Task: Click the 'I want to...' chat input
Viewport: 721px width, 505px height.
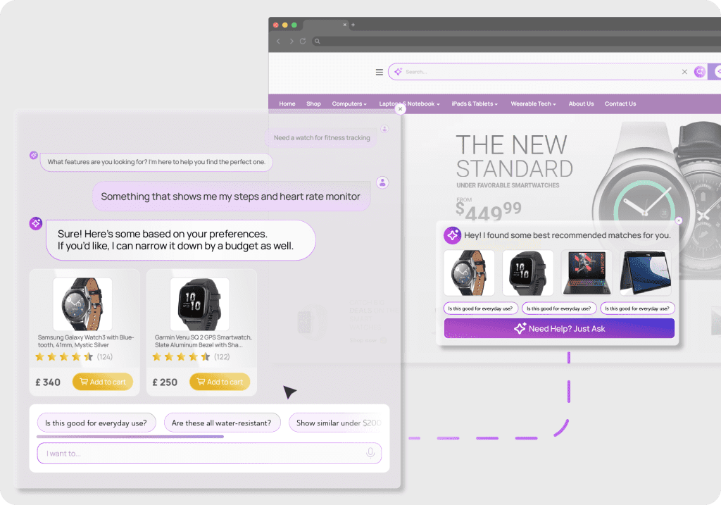Action: [209, 453]
